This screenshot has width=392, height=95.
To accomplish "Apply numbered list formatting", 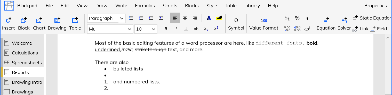I will pos(141,18).
